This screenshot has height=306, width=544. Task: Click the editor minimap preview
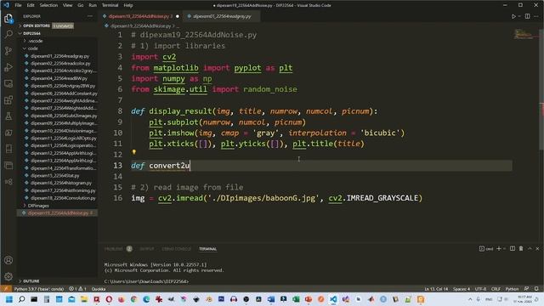pos(525,34)
